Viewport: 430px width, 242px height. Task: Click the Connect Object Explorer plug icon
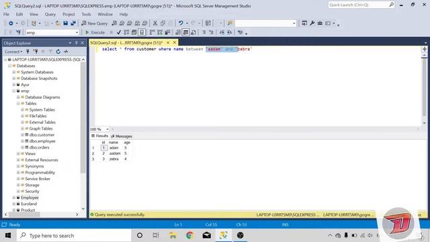click(28, 52)
